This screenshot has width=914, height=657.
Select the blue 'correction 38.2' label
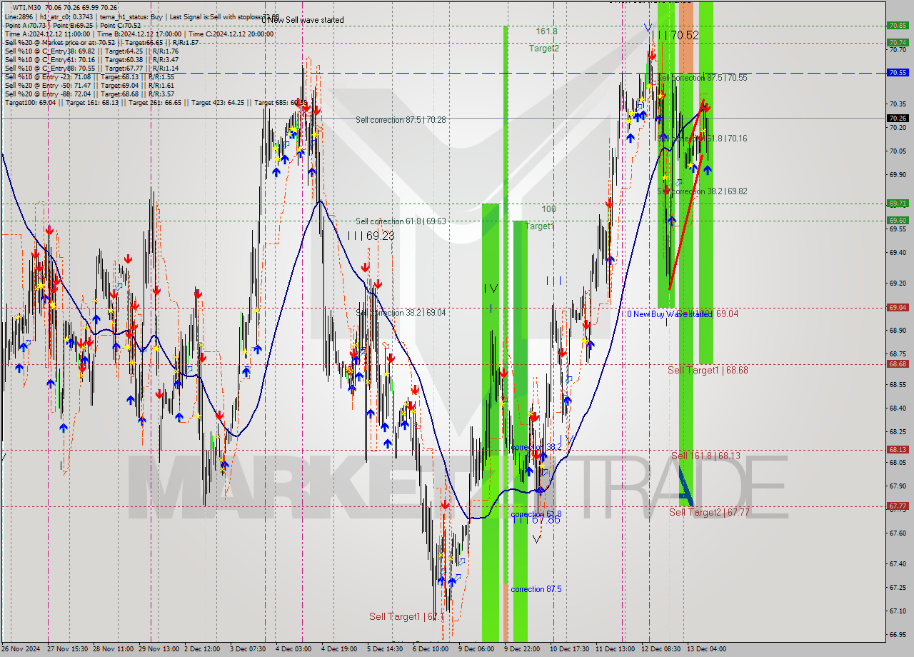(x=536, y=447)
